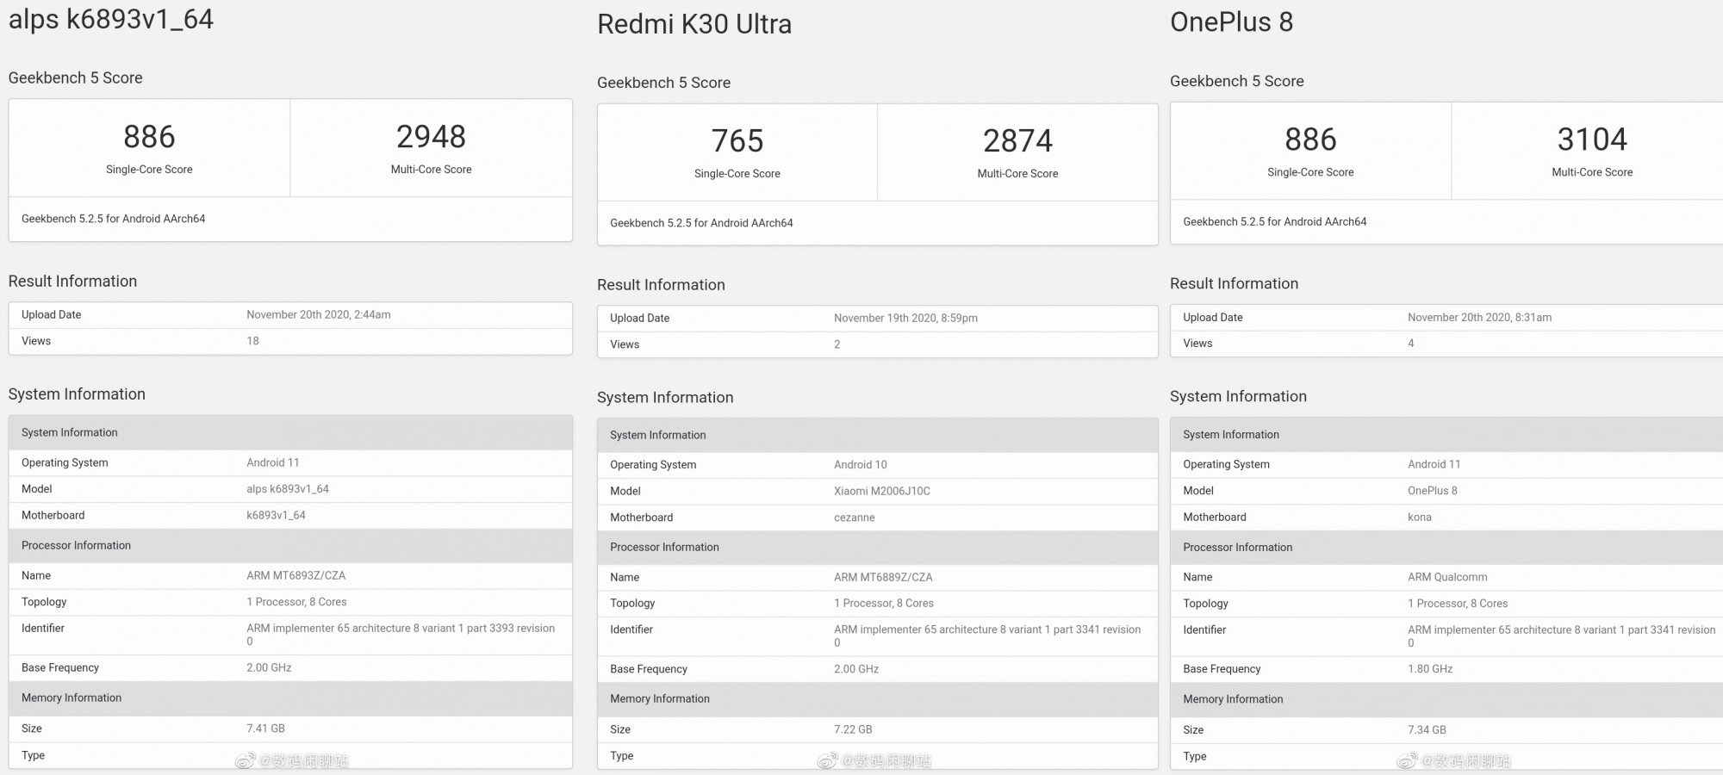
Task: Click identifier text with part 3393
Action: tap(401, 635)
